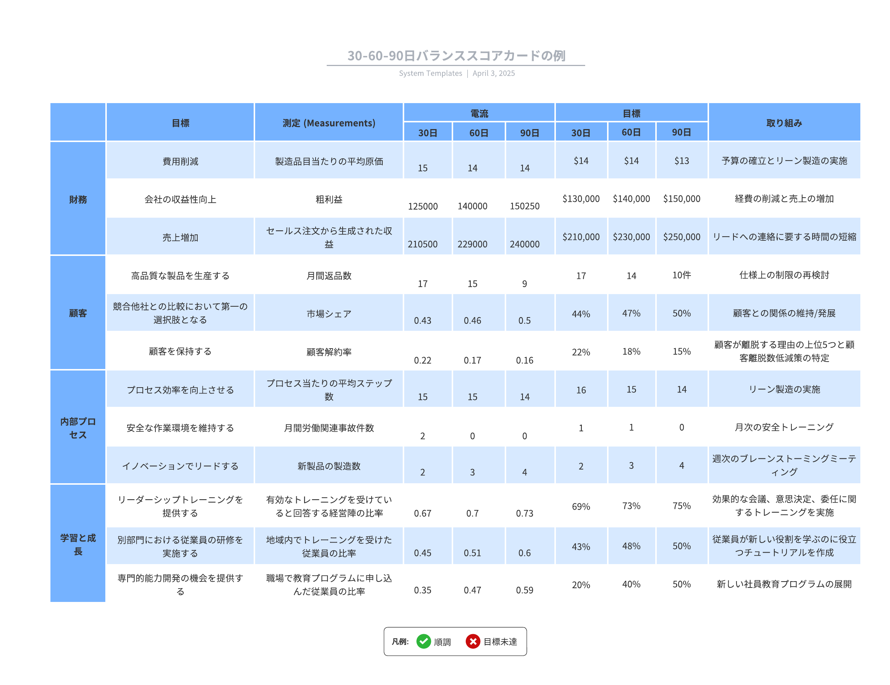Click the リーン製造の実施 initiative cell

[x=784, y=389]
